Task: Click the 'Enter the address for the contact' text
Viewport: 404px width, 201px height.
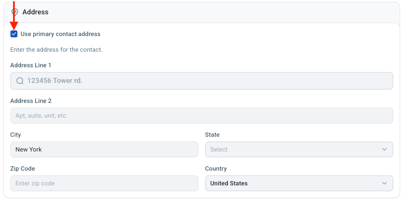Action: click(x=56, y=49)
